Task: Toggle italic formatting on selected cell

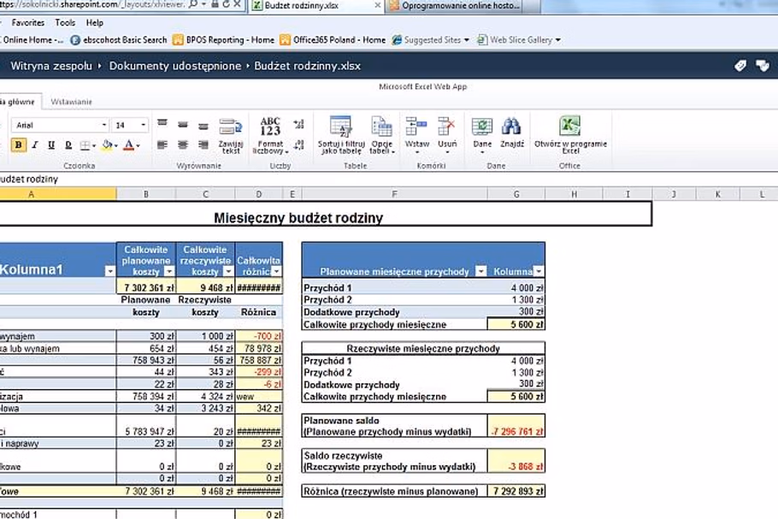Action: (35, 145)
